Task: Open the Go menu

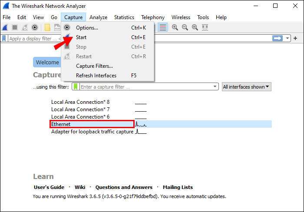Action: pos(54,17)
